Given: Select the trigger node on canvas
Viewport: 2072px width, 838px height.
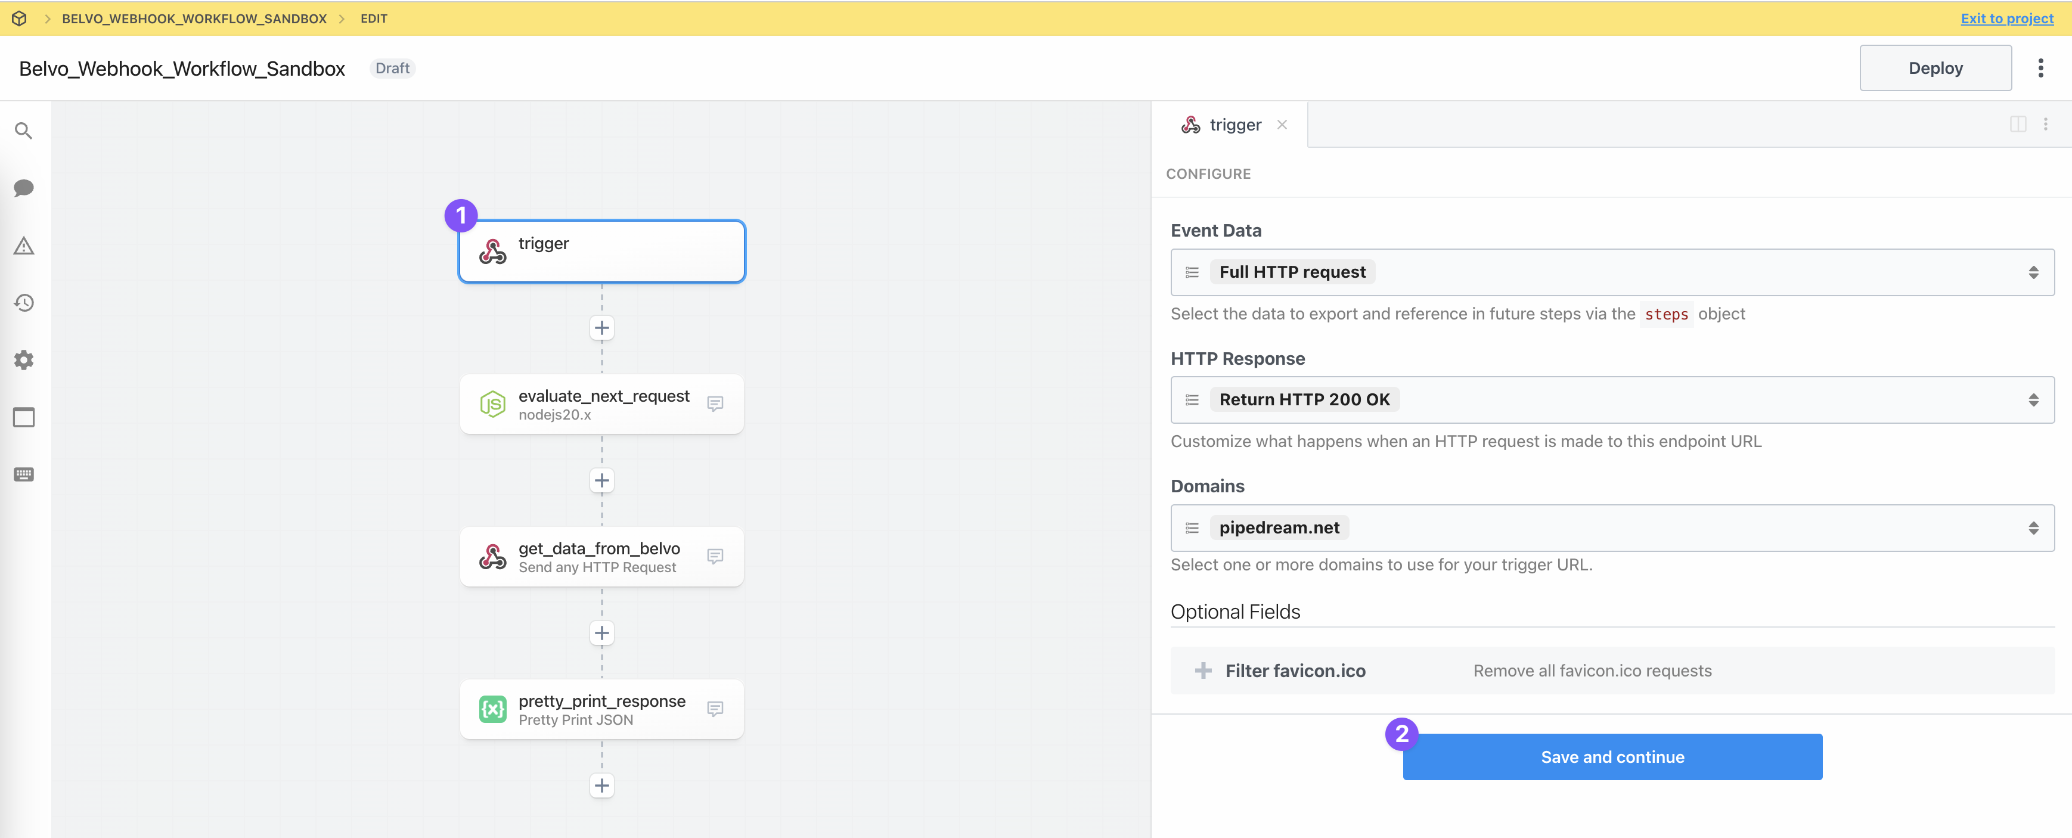Looking at the screenshot, I should point(601,251).
